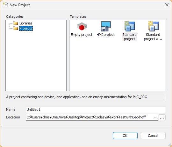Close the New Project window

(167, 5)
